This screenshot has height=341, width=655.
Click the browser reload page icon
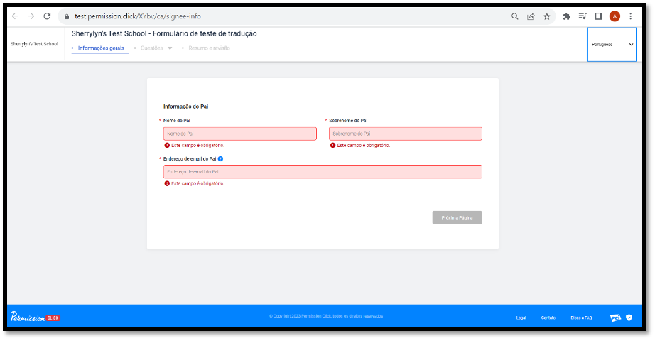(47, 16)
